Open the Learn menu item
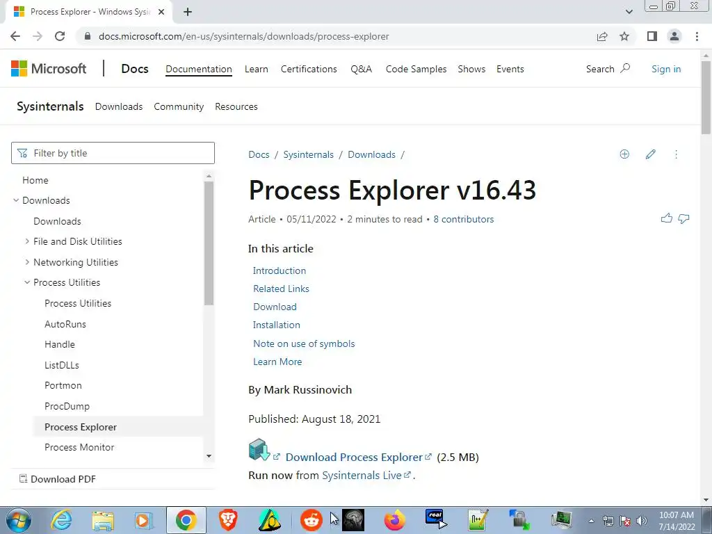 tap(256, 69)
